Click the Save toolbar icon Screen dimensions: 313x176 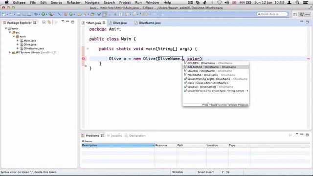[19, 14]
